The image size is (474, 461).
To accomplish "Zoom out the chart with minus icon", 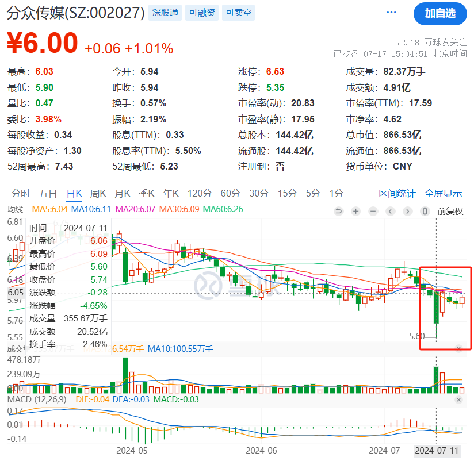I will (373, 211).
